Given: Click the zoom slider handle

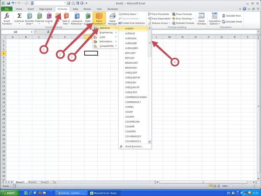Looking at the screenshot, I should (243, 186).
